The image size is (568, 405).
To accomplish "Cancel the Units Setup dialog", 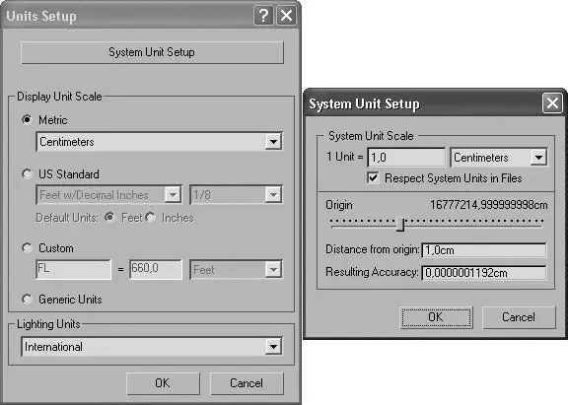I will [247, 383].
